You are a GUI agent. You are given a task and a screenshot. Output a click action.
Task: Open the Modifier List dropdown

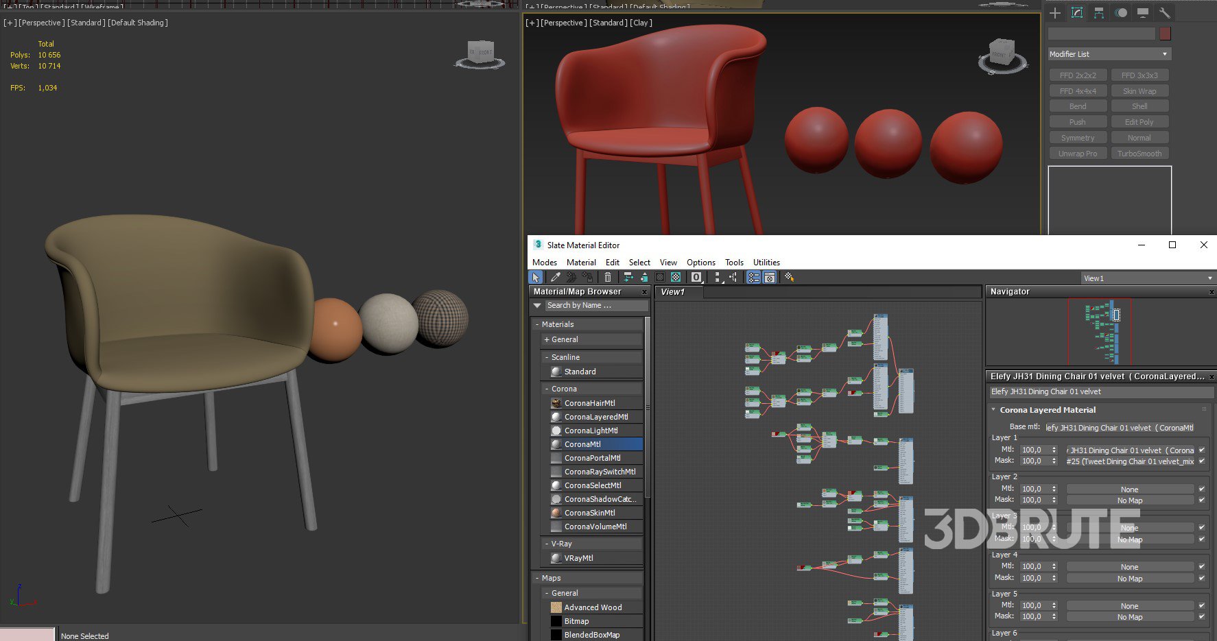coord(1109,54)
